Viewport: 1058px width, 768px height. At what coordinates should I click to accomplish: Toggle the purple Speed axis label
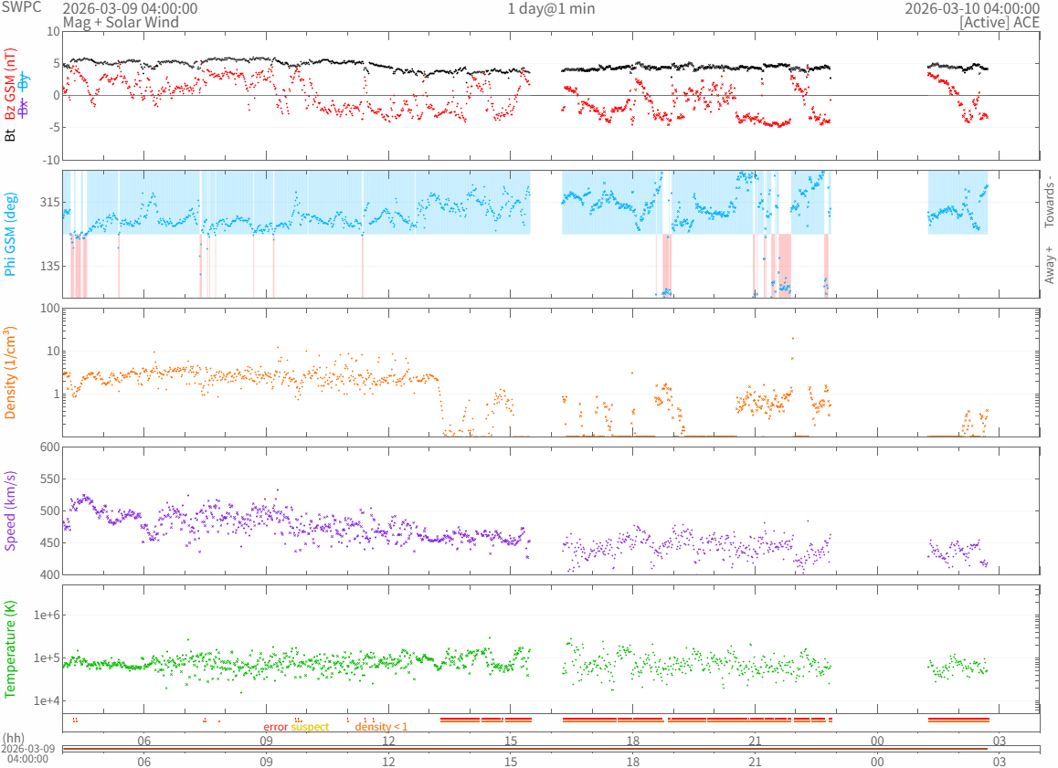[10, 510]
